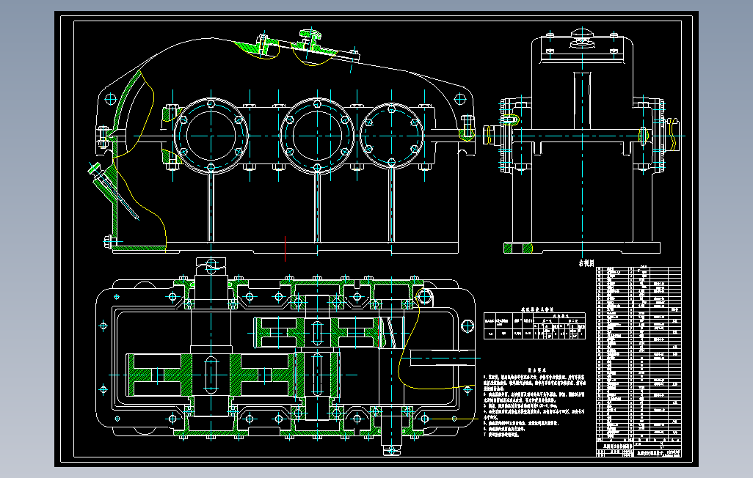The height and width of the screenshot is (478, 753).
Task: Select the green breather cap on the top cover
Action: click(310, 35)
